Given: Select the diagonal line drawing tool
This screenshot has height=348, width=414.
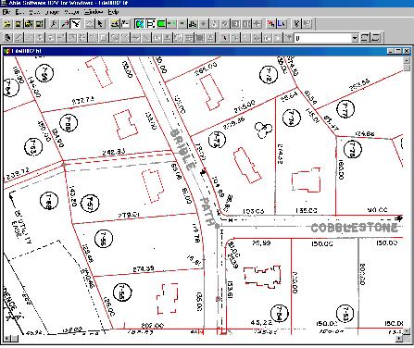Looking at the screenshot, I should [x=19, y=38].
